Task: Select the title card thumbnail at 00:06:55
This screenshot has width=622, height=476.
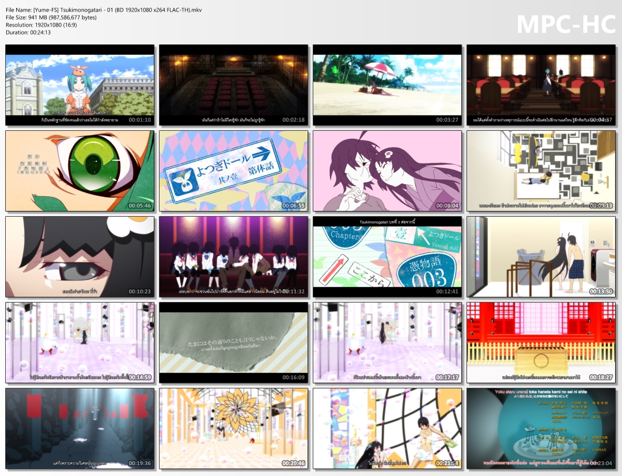Action: pos(234,171)
